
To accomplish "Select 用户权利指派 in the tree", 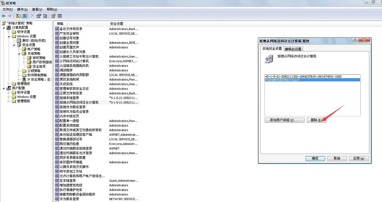I will tap(42, 62).
